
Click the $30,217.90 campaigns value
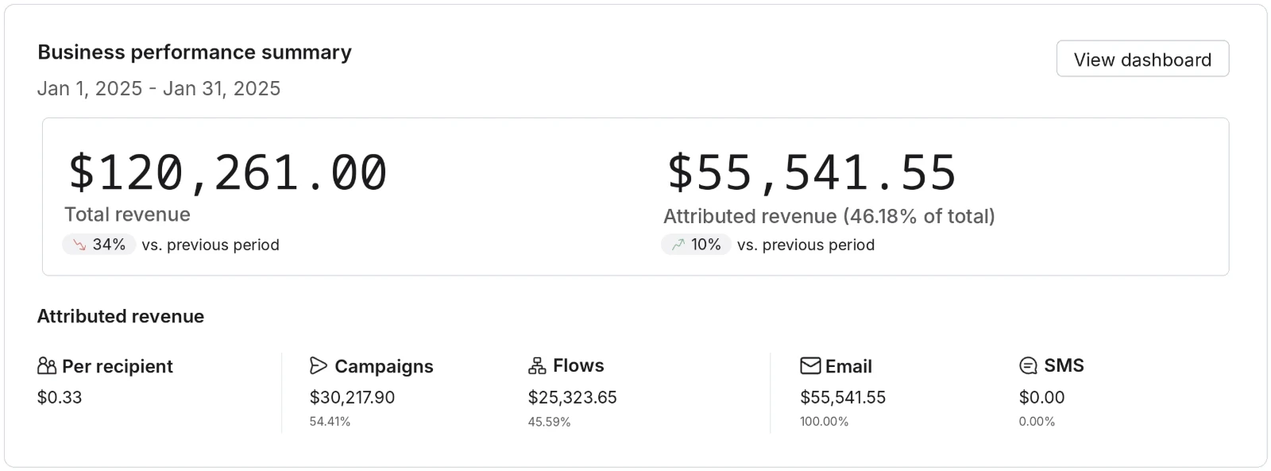(352, 397)
